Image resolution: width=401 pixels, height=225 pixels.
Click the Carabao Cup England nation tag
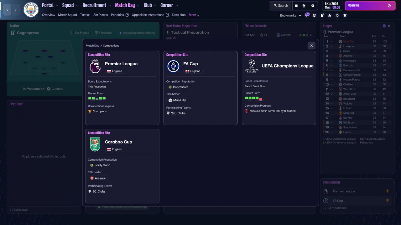pos(115,149)
